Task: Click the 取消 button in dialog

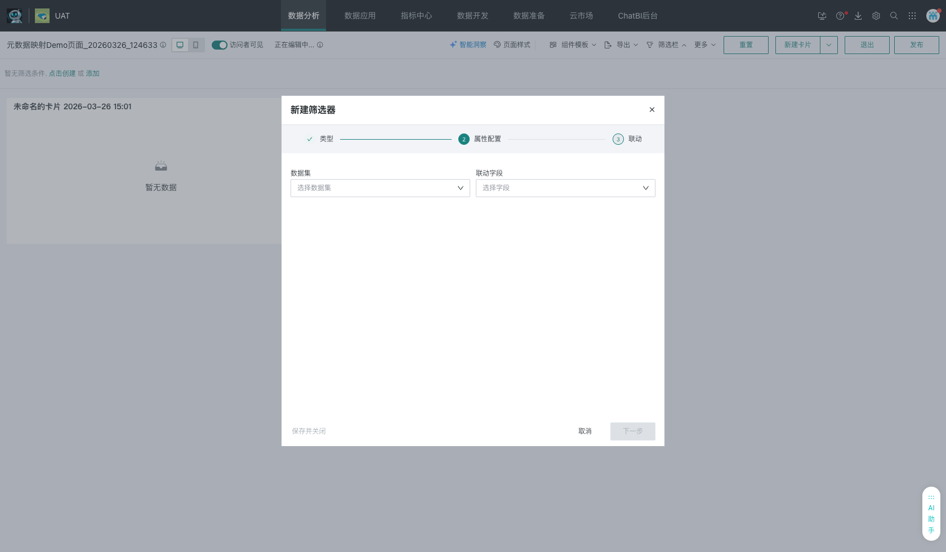Action: 585,431
